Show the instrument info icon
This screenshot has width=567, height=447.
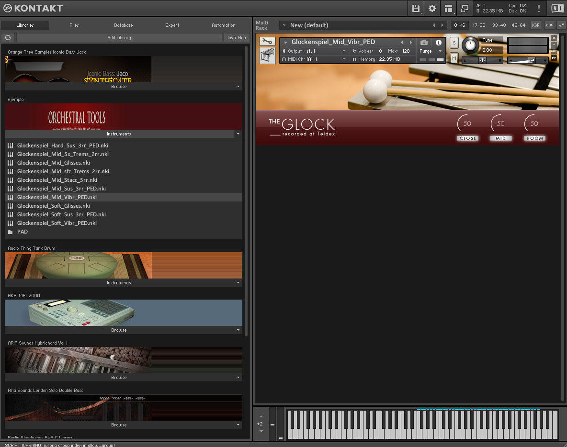pyautogui.click(x=438, y=42)
